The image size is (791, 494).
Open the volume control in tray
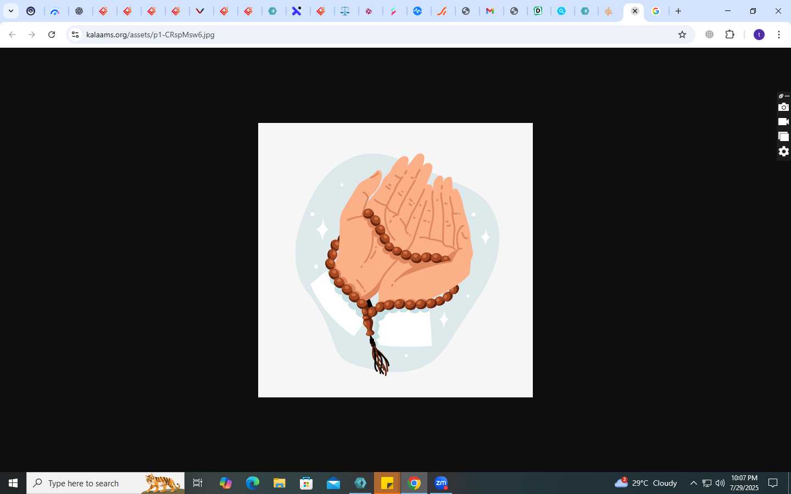(720, 483)
